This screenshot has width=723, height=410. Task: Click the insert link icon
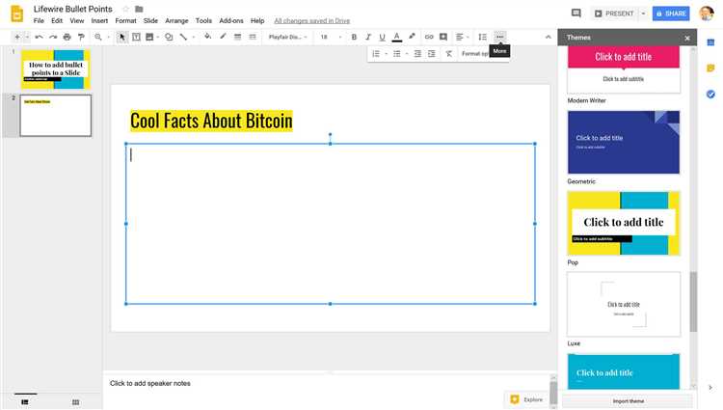coord(429,37)
